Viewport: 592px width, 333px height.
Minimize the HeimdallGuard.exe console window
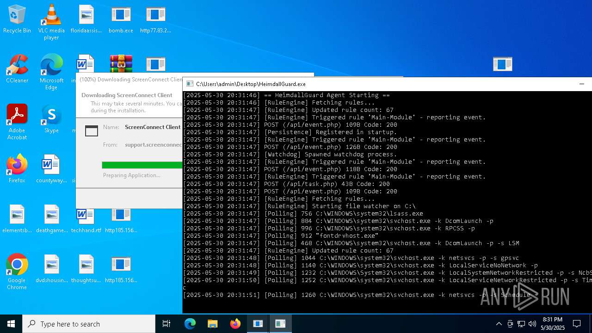click(x=582, y=84)
